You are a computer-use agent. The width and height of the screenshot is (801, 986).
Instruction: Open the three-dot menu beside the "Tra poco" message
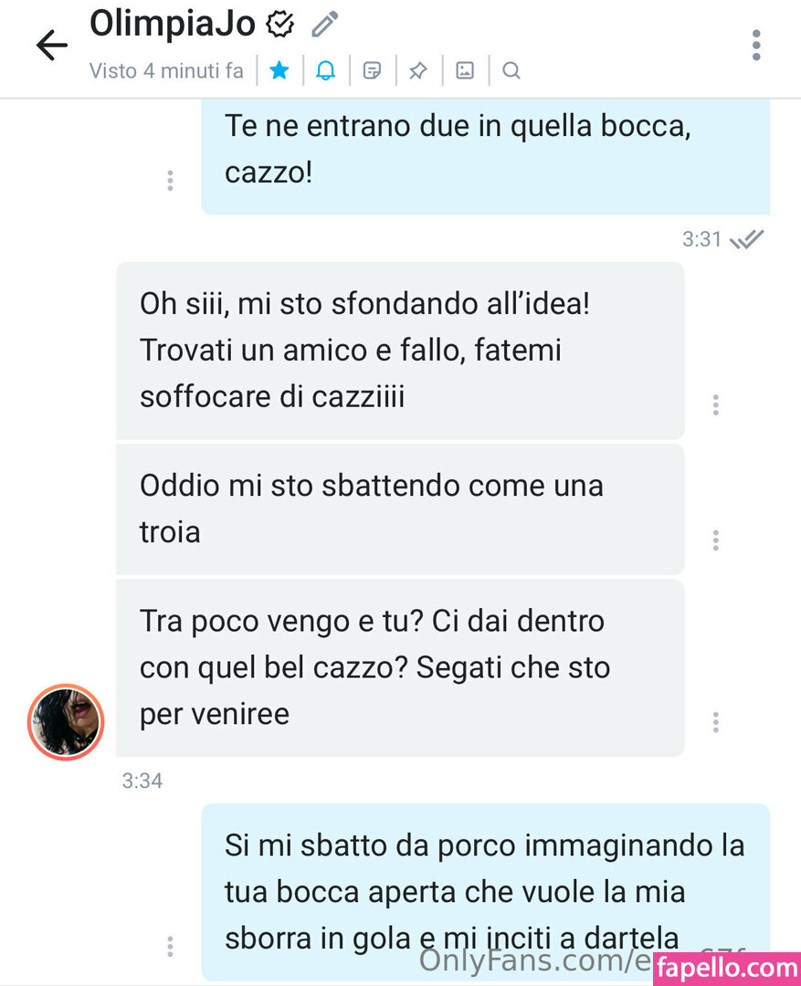click(x=715, y=722)
